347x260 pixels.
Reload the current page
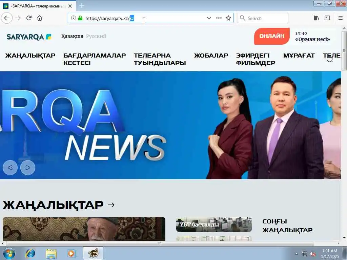[x=29, y=18]
